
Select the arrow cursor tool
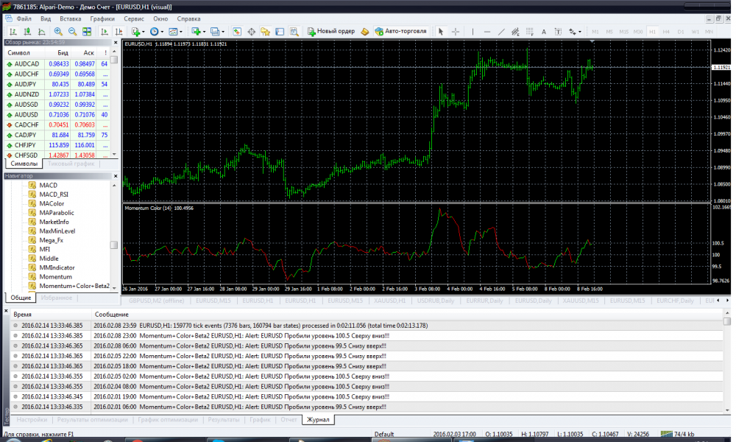pos(440,32)
